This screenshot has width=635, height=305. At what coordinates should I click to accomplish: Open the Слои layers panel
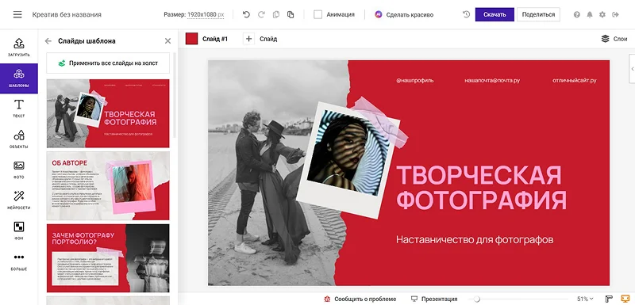pyautogui.click(x=614, y=39)
